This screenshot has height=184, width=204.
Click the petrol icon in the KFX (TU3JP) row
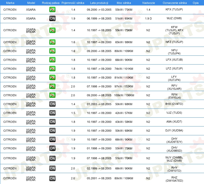coord(52,10)
